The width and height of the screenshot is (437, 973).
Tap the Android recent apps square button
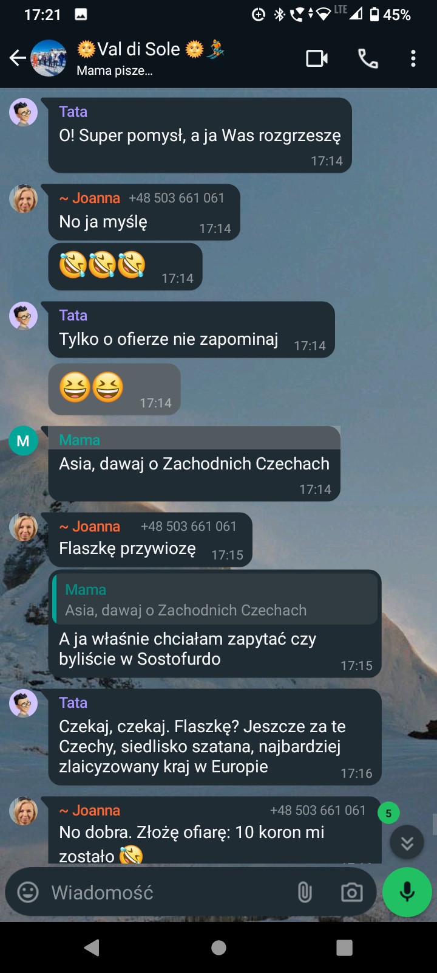coord(344,947)
